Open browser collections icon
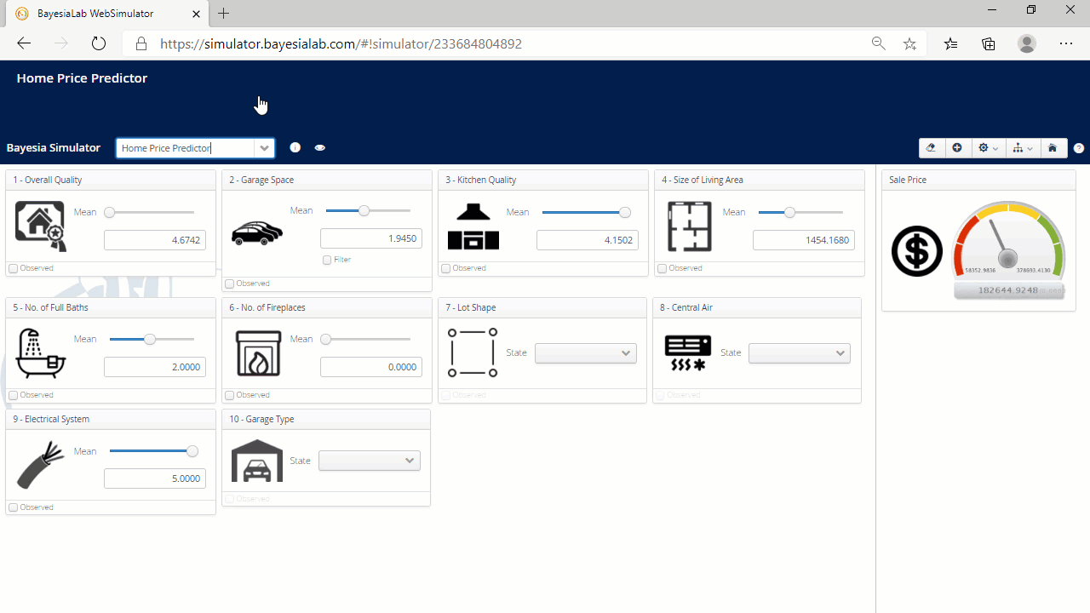1090x613 pixels. tap(989, 43)
